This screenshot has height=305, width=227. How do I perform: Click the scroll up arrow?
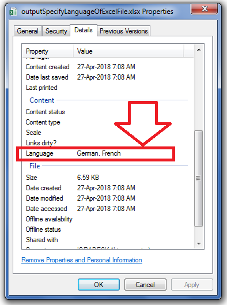(199, 50)
